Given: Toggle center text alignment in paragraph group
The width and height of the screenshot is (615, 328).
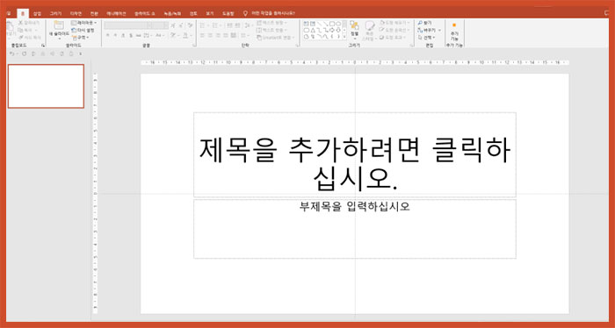Looking at the screenshot, I should point(210,35).
